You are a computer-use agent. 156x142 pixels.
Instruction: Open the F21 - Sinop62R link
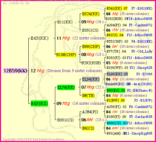click(x=141, y=68)
